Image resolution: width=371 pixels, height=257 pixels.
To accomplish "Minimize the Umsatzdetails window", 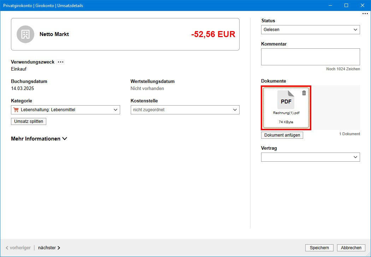I will 330,5.
